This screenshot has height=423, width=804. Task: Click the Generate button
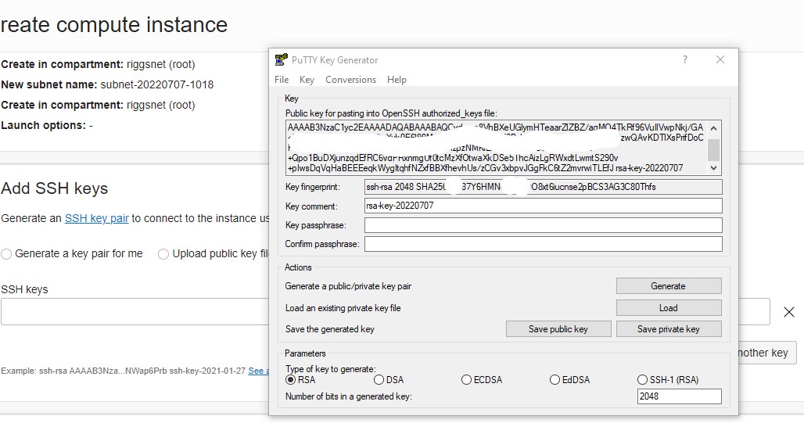pos(669,286)
